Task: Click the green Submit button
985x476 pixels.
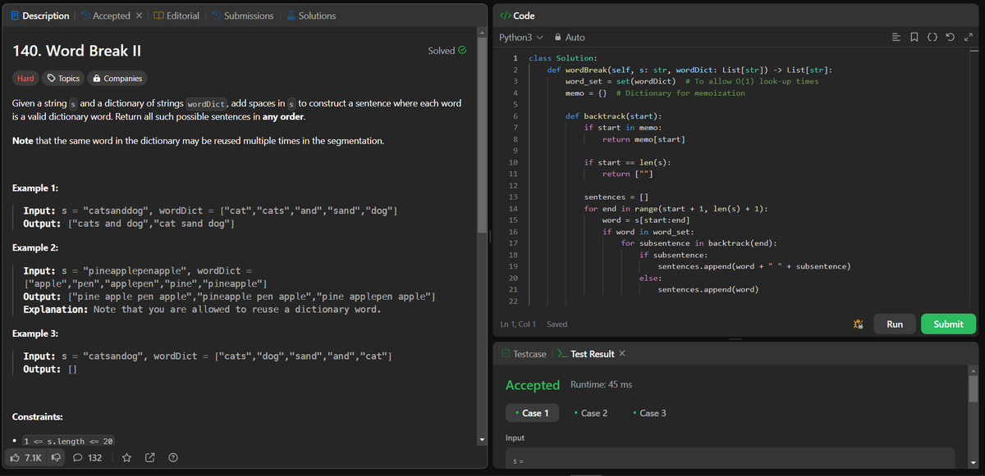Action: pos(948,324)
